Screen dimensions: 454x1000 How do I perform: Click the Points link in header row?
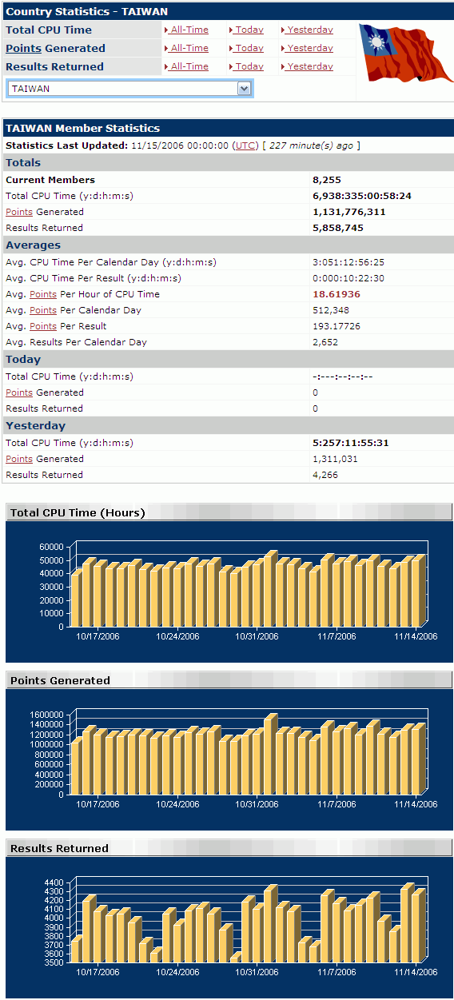coord(23,48)
